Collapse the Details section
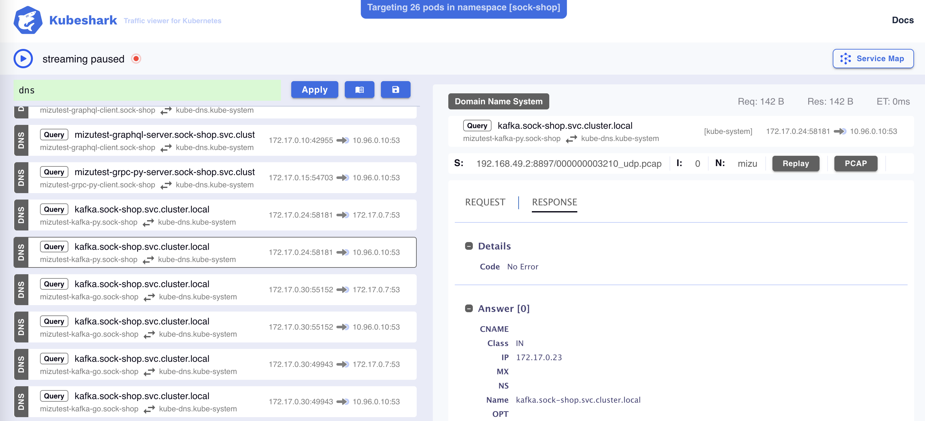The image size is (925, 421). coord(469,246)
